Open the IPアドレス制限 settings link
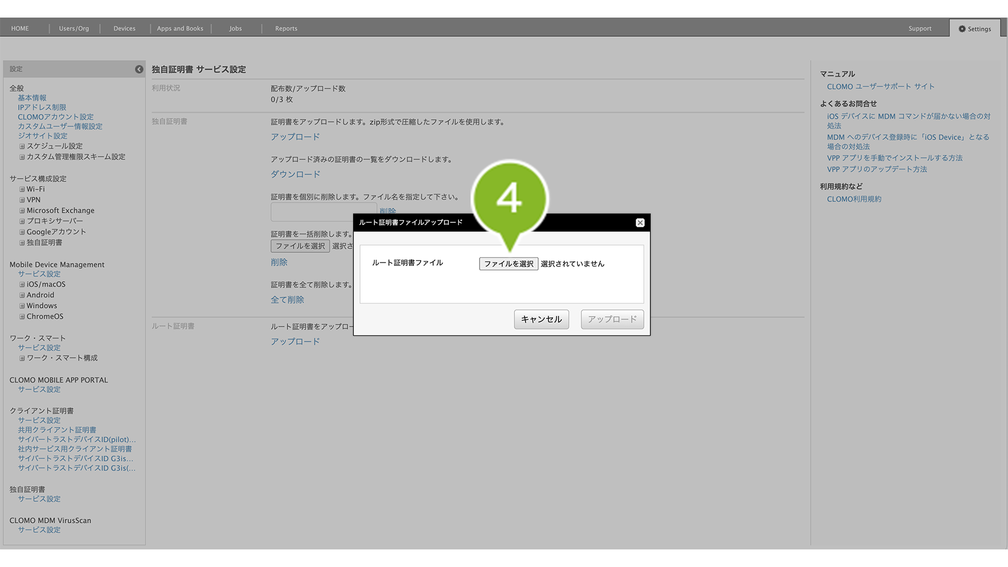Viewport: 1008px width, 567px height. pyautogui.click(x=42, y=108)
